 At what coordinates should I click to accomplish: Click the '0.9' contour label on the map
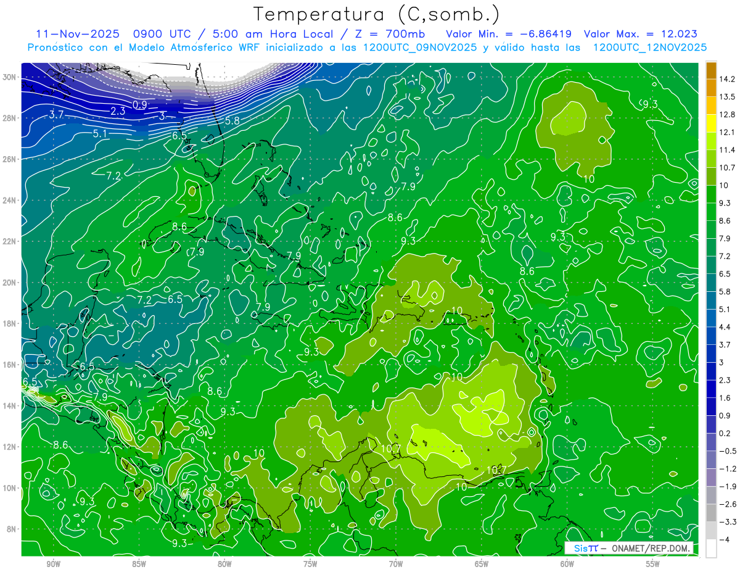click(140, 105)
